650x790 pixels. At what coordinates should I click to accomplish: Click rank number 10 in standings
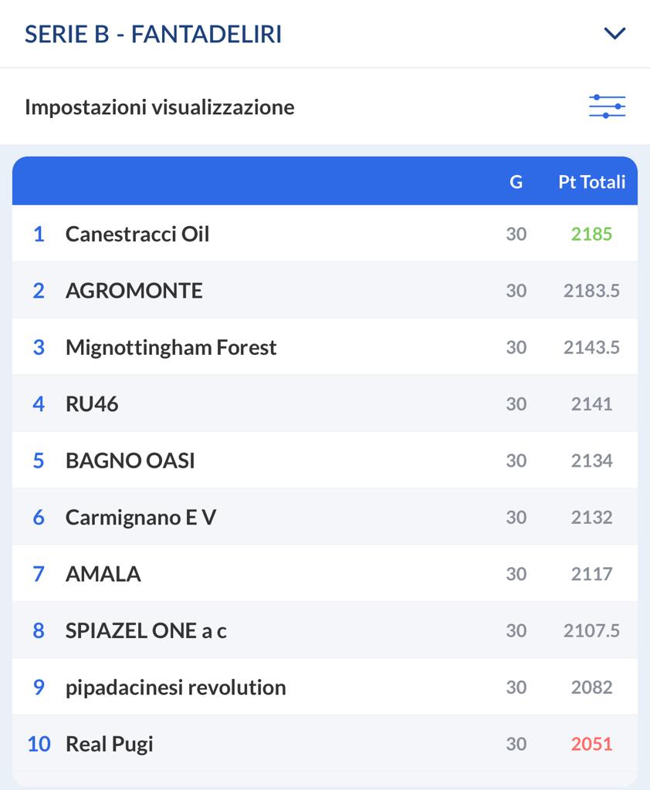click(39, 744)
